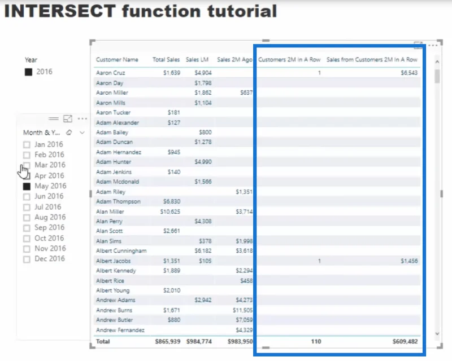Open Month & Year slicer more options

tap(82, 118)
